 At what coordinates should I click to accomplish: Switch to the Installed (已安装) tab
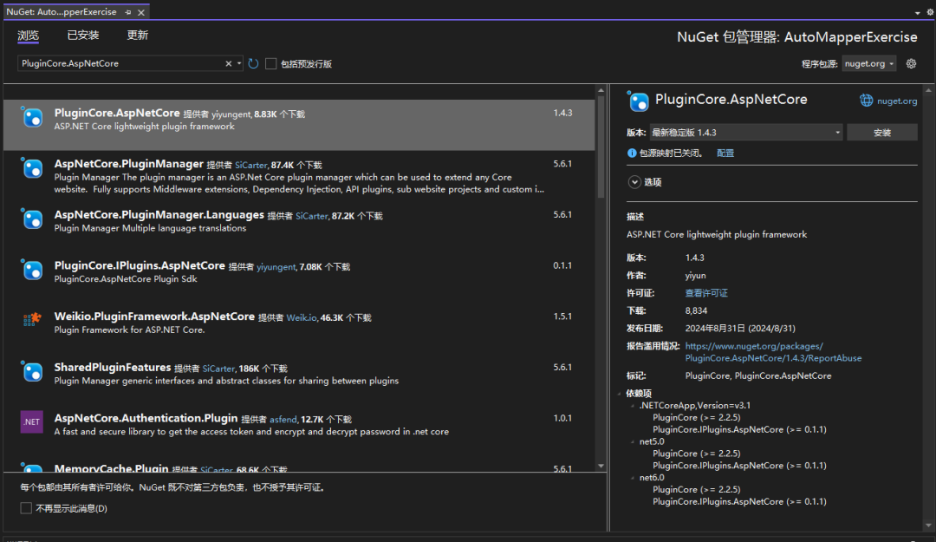[x=83, y=36]
